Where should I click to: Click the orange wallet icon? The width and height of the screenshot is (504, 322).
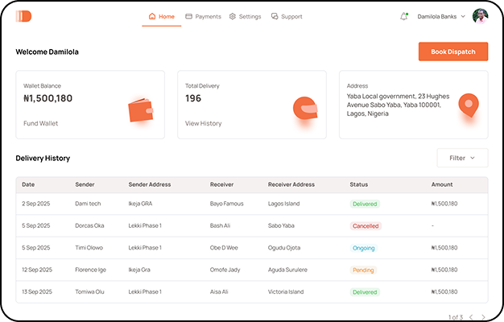pyautogui.click(x=140, y=109)
